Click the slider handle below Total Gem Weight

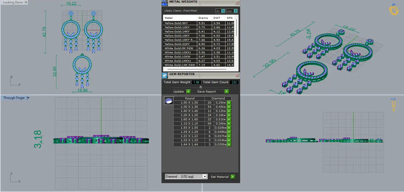point(201,87)
